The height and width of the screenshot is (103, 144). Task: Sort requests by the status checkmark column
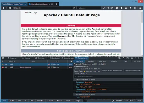coord(3,61)
